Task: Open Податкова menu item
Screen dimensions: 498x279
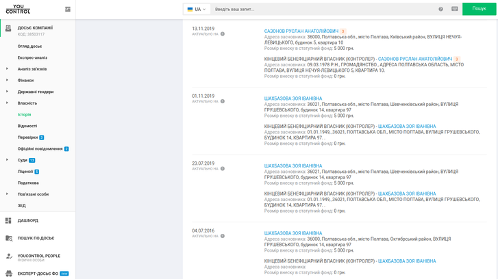Action: (28, 183)
